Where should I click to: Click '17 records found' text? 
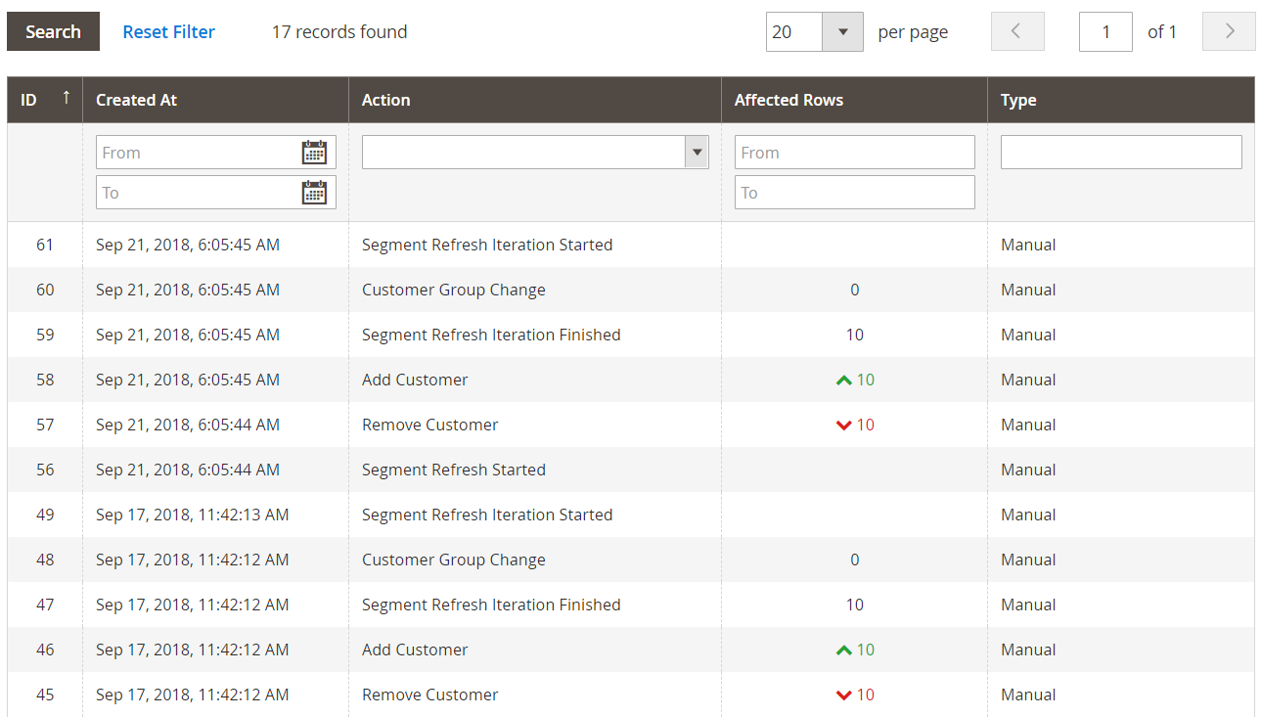[x=339, y=31]
